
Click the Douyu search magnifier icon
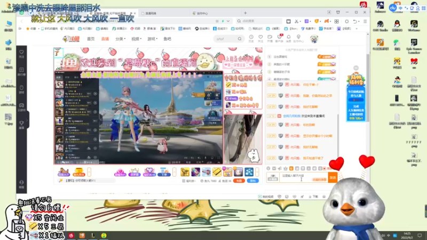(240, 39)
